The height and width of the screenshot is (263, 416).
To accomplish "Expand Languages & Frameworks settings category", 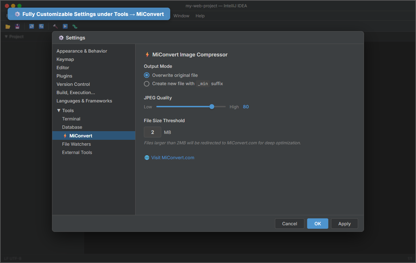I will [84, 101].
